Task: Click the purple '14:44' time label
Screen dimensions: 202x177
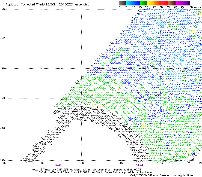Action: tap(140, 165)
